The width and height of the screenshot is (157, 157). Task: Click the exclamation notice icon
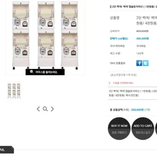click(110, 83)
